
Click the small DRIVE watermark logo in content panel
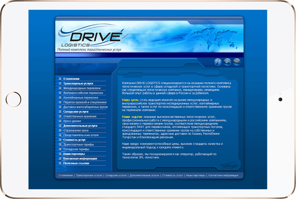229,166
